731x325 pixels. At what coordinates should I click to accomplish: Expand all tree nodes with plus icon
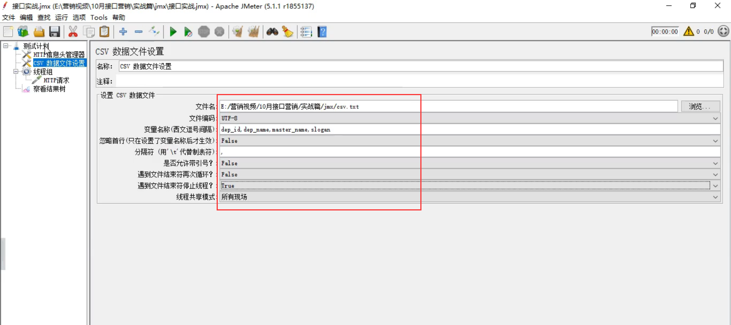123,32
